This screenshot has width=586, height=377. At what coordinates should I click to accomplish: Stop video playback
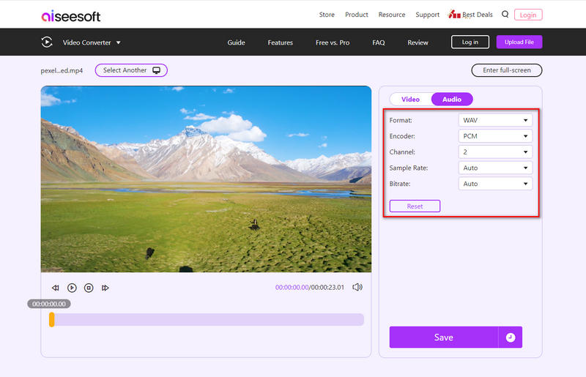pos(89,288)
